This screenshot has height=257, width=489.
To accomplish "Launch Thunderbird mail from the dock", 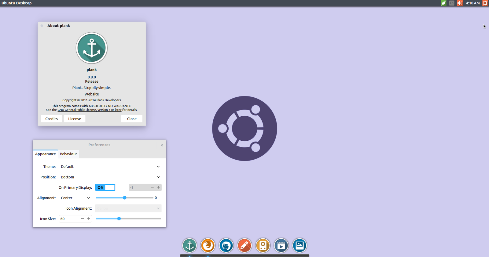I will point(226,245).
